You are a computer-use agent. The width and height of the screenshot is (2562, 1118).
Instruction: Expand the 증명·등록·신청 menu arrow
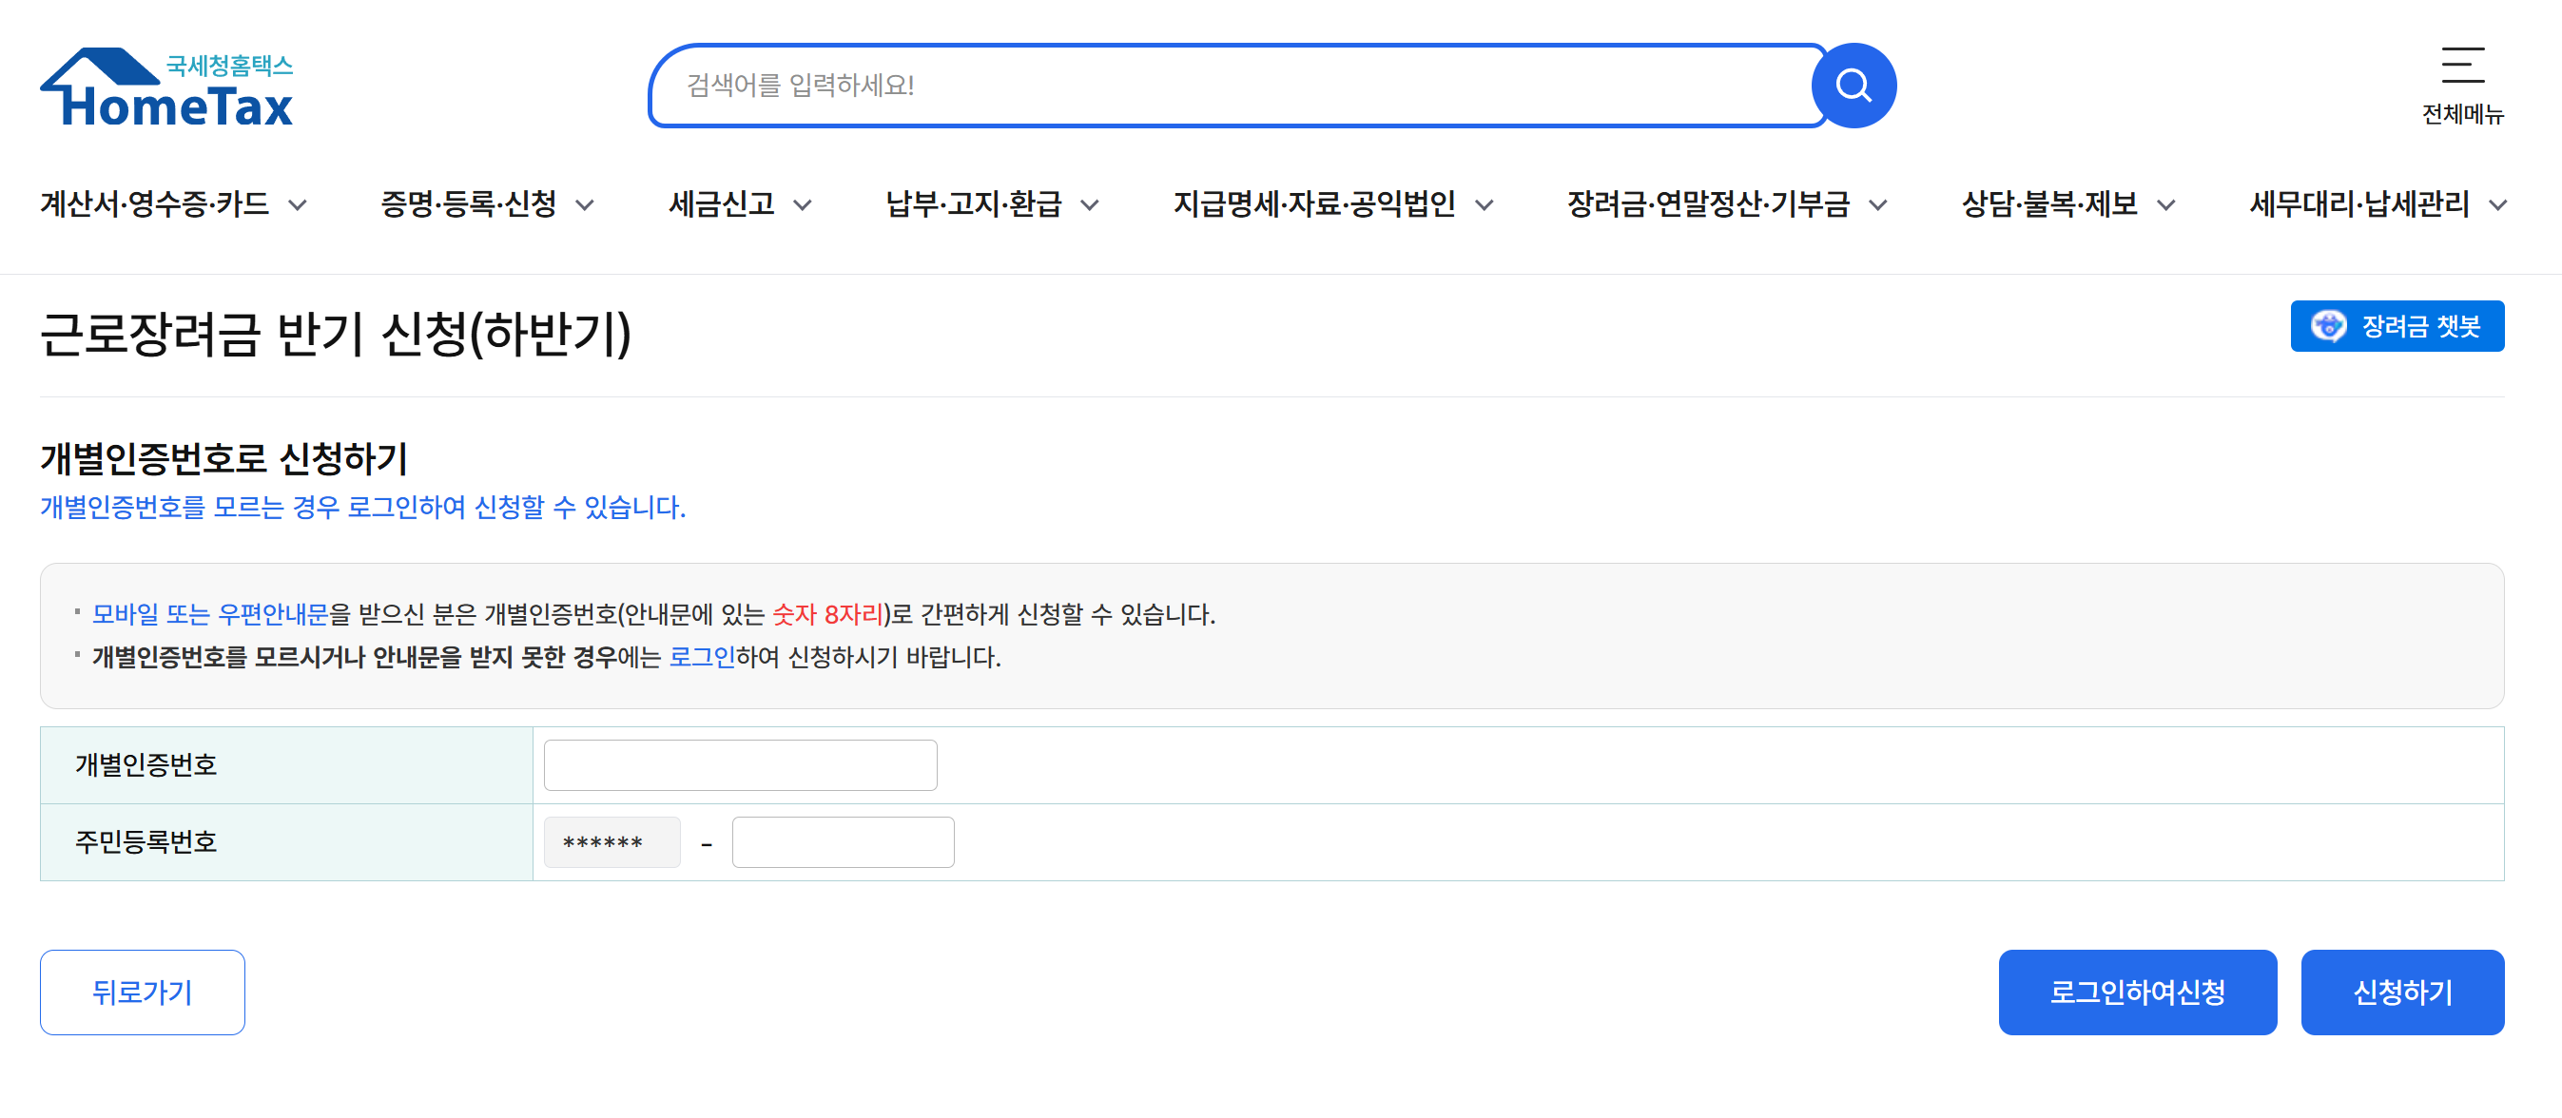(585, 206)
